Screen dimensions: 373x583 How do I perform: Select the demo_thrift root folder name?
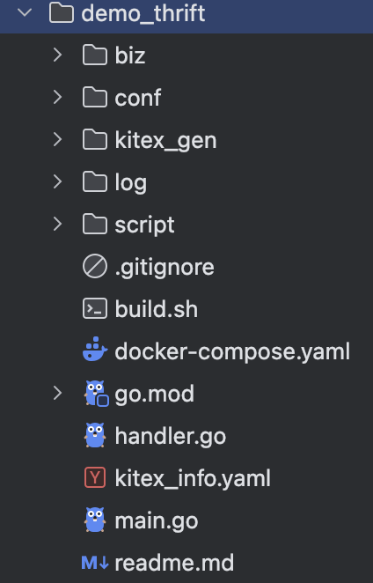click(x=143, y=13)
